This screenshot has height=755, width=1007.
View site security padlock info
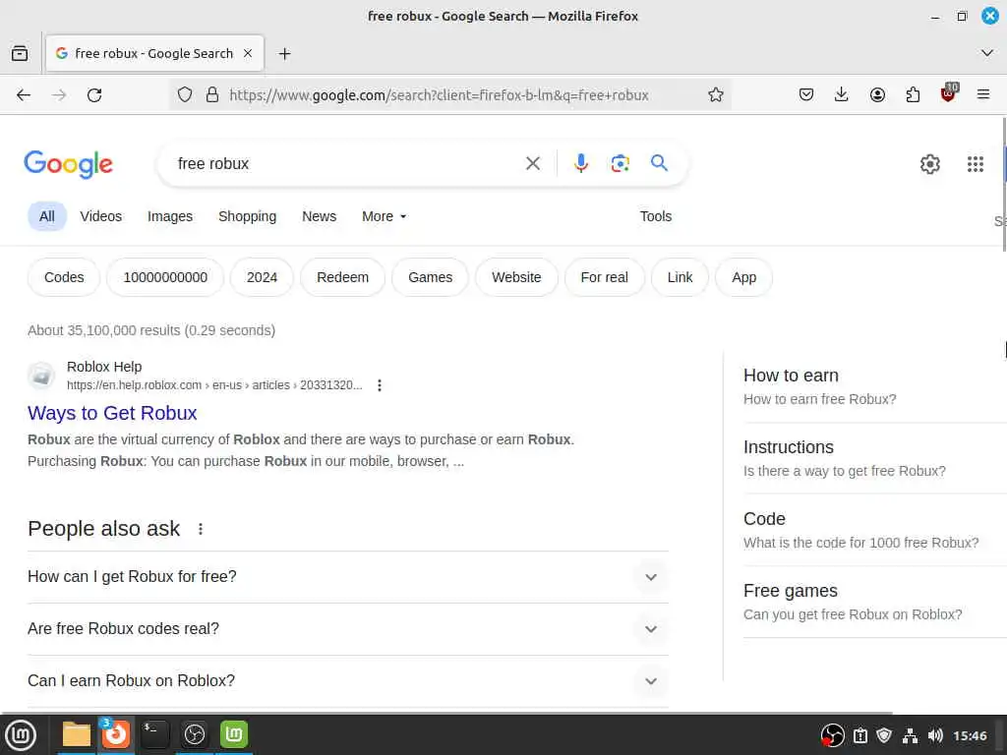point(212,95)
